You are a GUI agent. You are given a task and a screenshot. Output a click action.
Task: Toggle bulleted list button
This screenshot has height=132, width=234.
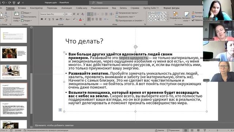point(89,14)
